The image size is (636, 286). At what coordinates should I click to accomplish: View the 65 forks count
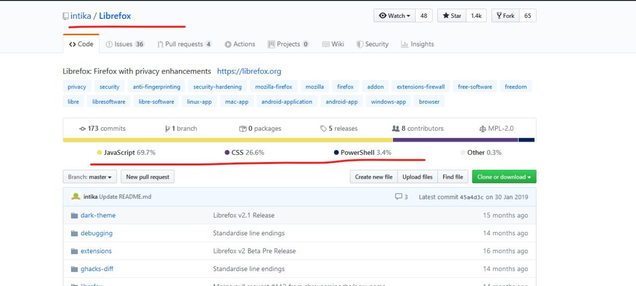528,16
